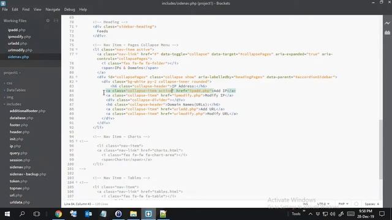Open Task View from the taskbar
Screen dimensions: 392x220
tap(37, 214)
